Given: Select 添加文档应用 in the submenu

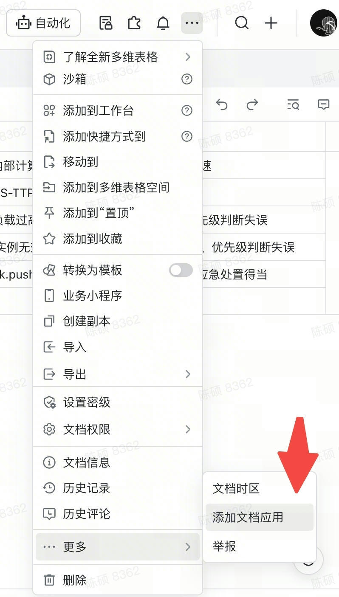Looking at the screenshot, I should pos(260,517).
